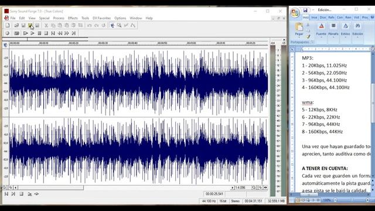Click the waveform horizontal scrollbar thumb
This screenshot has height=211, width=375.
(51, 188)
